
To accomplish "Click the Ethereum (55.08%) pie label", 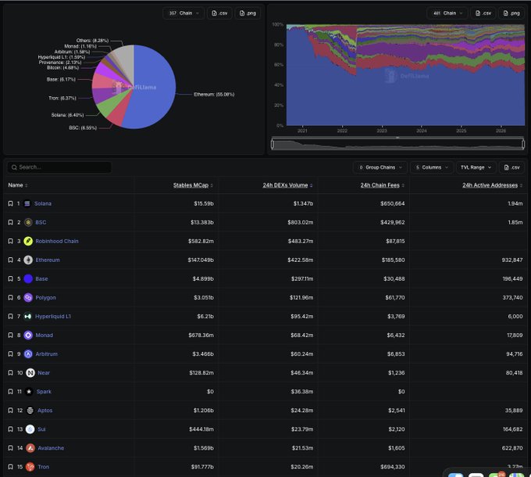I will (x=214, y=95).
